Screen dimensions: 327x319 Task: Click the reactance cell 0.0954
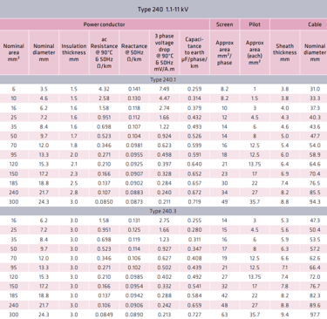(x=134, y=286)
